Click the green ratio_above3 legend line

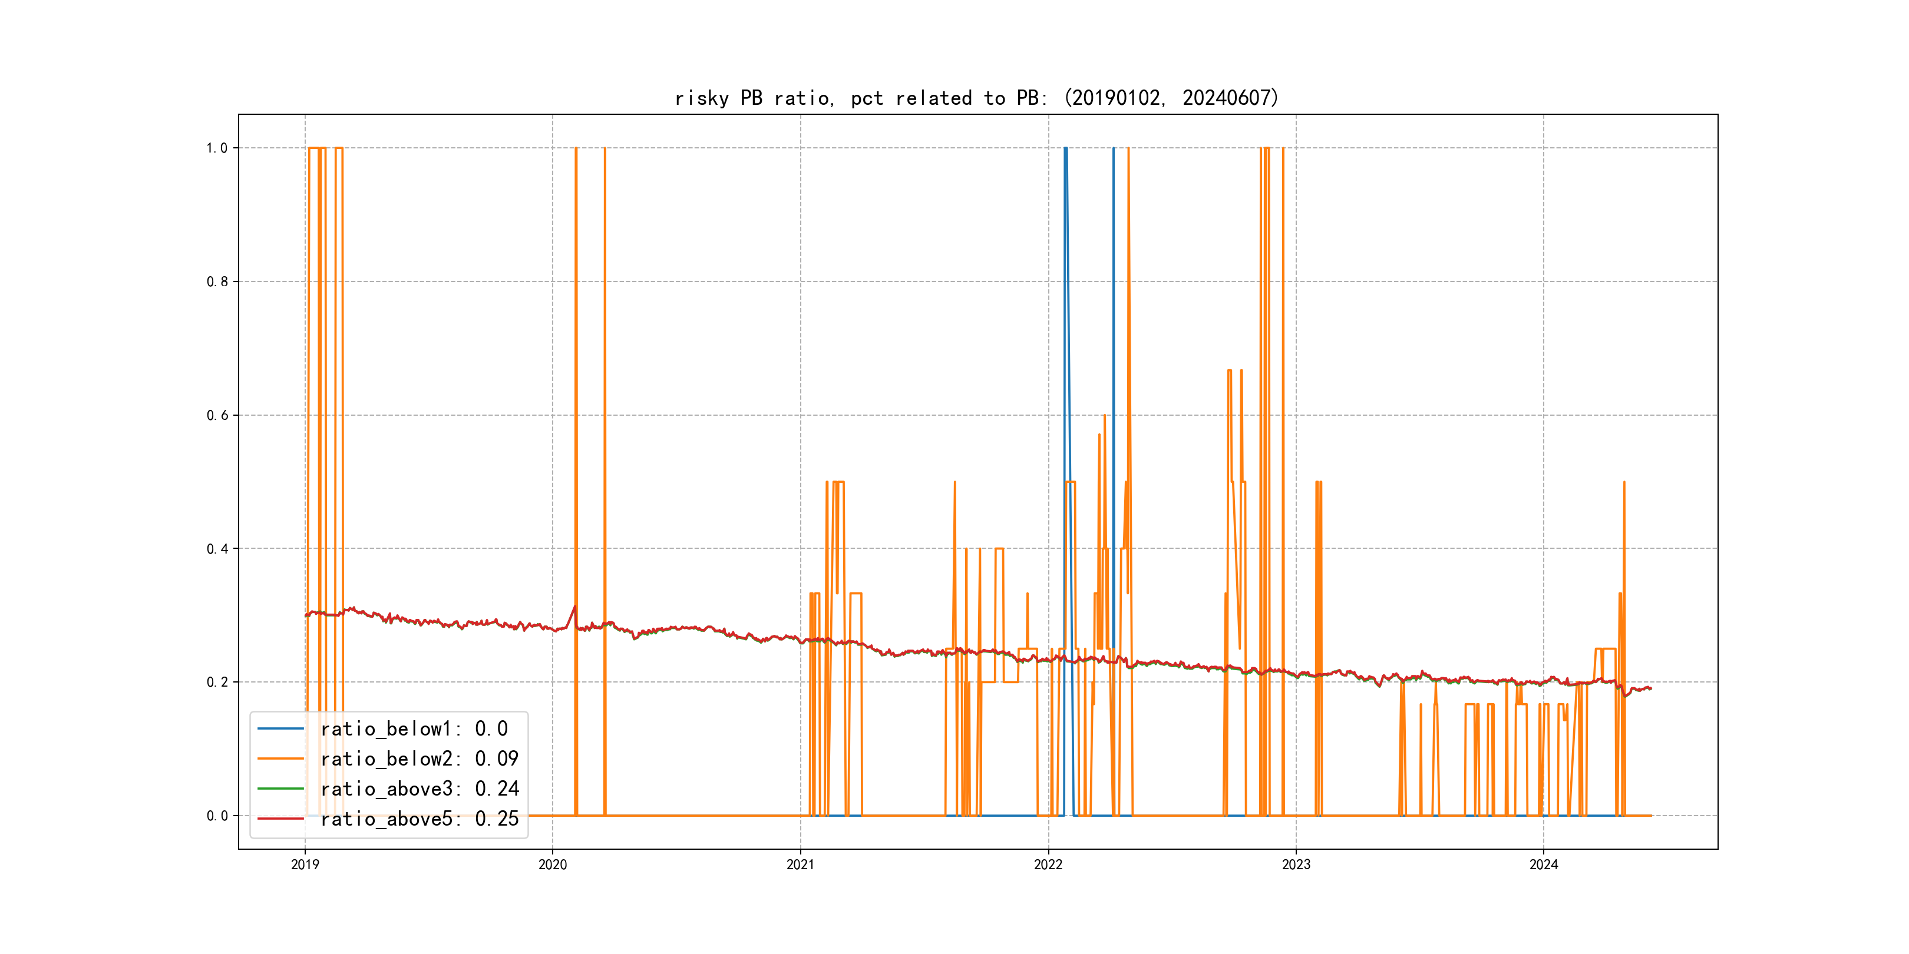point(280,789)
